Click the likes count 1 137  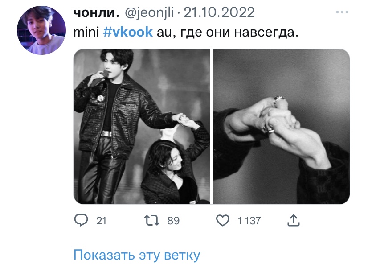(x=249, y=221)
